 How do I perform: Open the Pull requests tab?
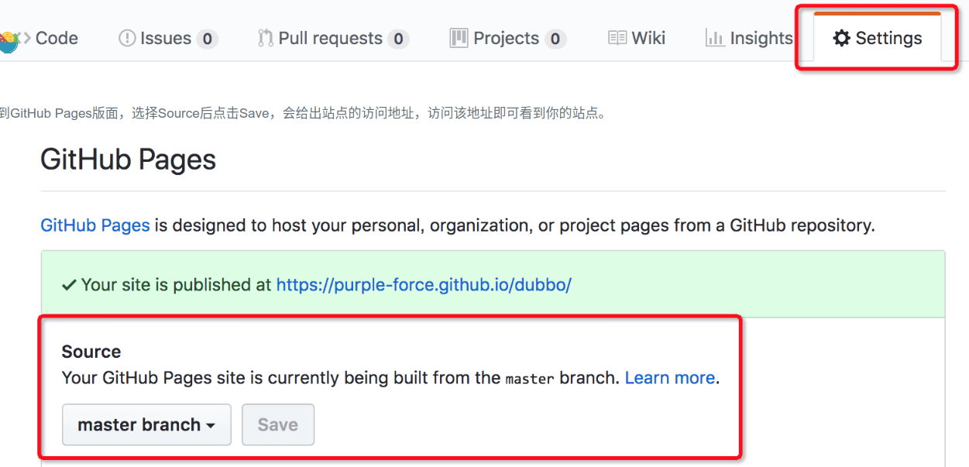click(x=333, y=38)
